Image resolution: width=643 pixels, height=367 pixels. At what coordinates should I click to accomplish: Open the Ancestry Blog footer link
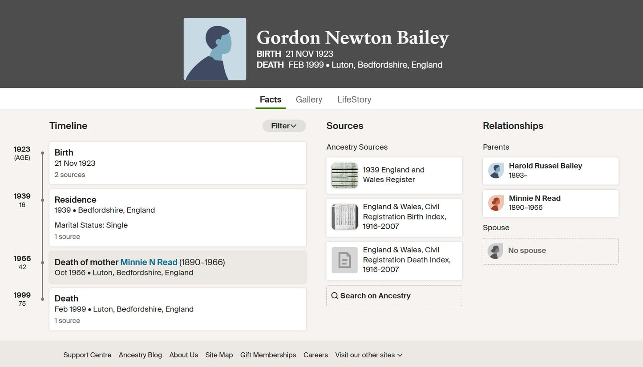tap(140, 355)
